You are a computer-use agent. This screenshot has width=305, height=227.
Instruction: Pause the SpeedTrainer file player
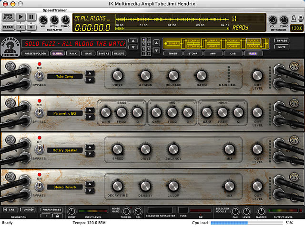[31, 17]
